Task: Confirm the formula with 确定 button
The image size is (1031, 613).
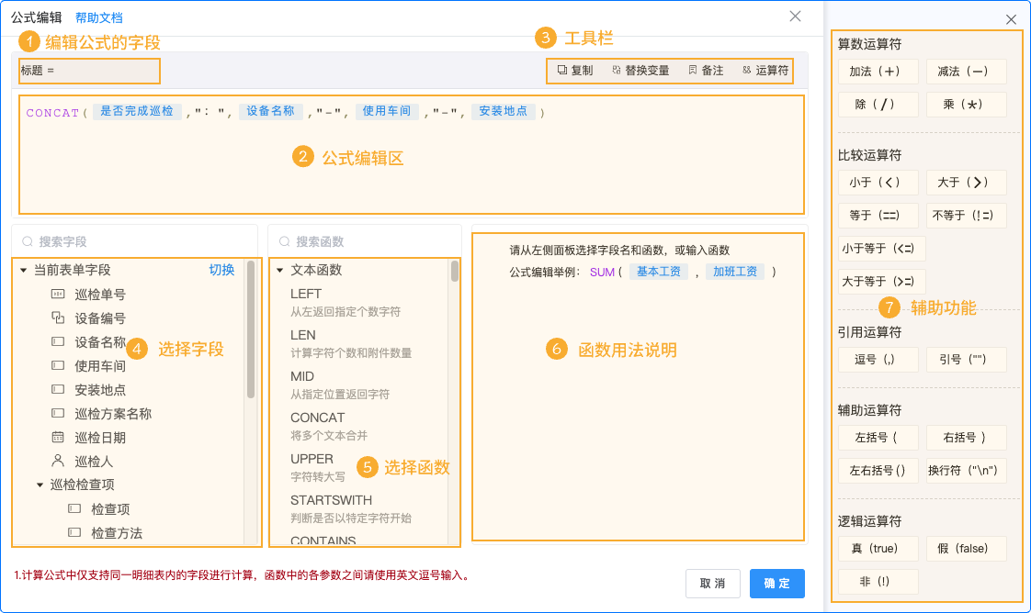Action: pyautogui.click(x=776, y=583)
